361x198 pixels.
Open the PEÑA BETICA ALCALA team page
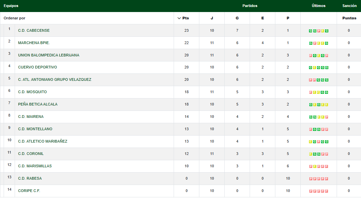[x=38, y=104]
